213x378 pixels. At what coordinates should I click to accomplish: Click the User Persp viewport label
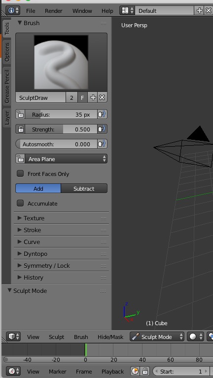pos(134,25)
